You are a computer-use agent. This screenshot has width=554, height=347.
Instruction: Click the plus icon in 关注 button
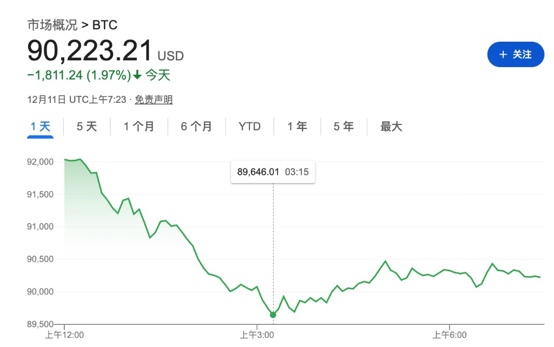[503, 55]
